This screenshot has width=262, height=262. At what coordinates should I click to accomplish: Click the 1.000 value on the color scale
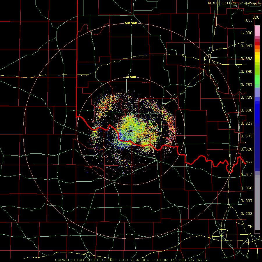click(x=247, y=33)
